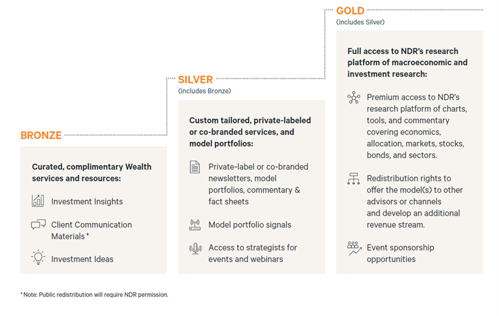Click the bar chart icon beside Investment Insights
The height and width of the screenshot is (316, 499).
[38, 201]
